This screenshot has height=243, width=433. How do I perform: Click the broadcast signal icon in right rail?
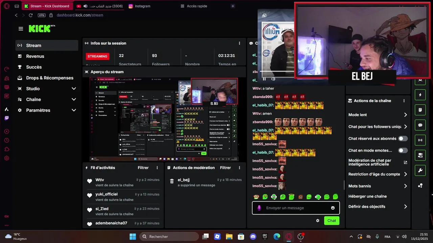pyautogui.click(x=420, y=140)
